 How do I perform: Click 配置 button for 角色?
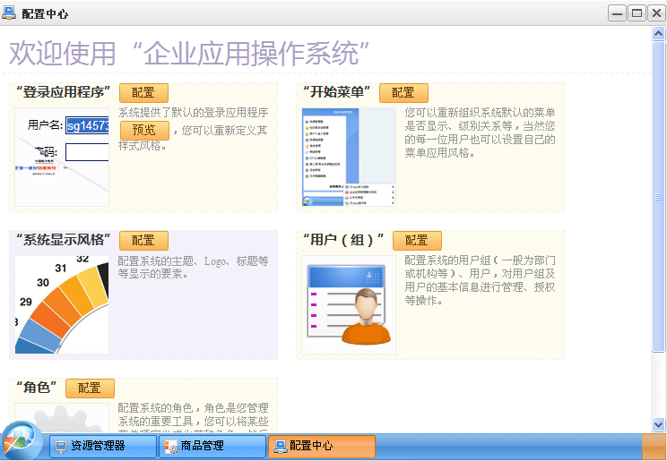point(90,388)
